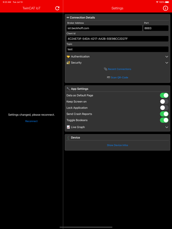Screen dimensions: 172x229
Task: Tap the Broker Address label
Action: click(76, 23)
